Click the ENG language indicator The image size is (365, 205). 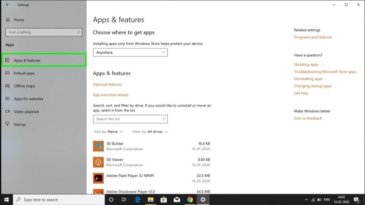click(327, 200)
